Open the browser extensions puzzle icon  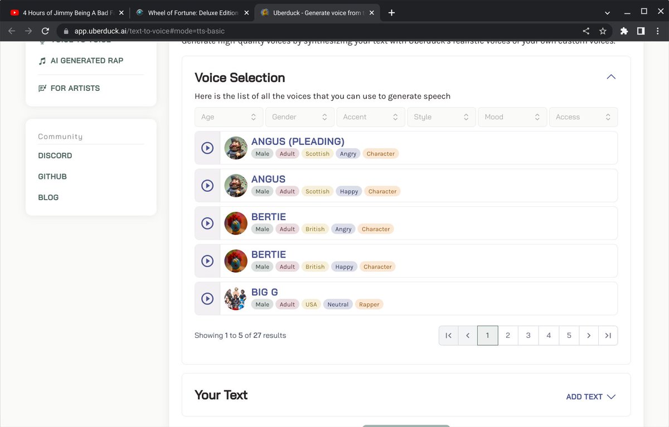click(x=624, y=31)
